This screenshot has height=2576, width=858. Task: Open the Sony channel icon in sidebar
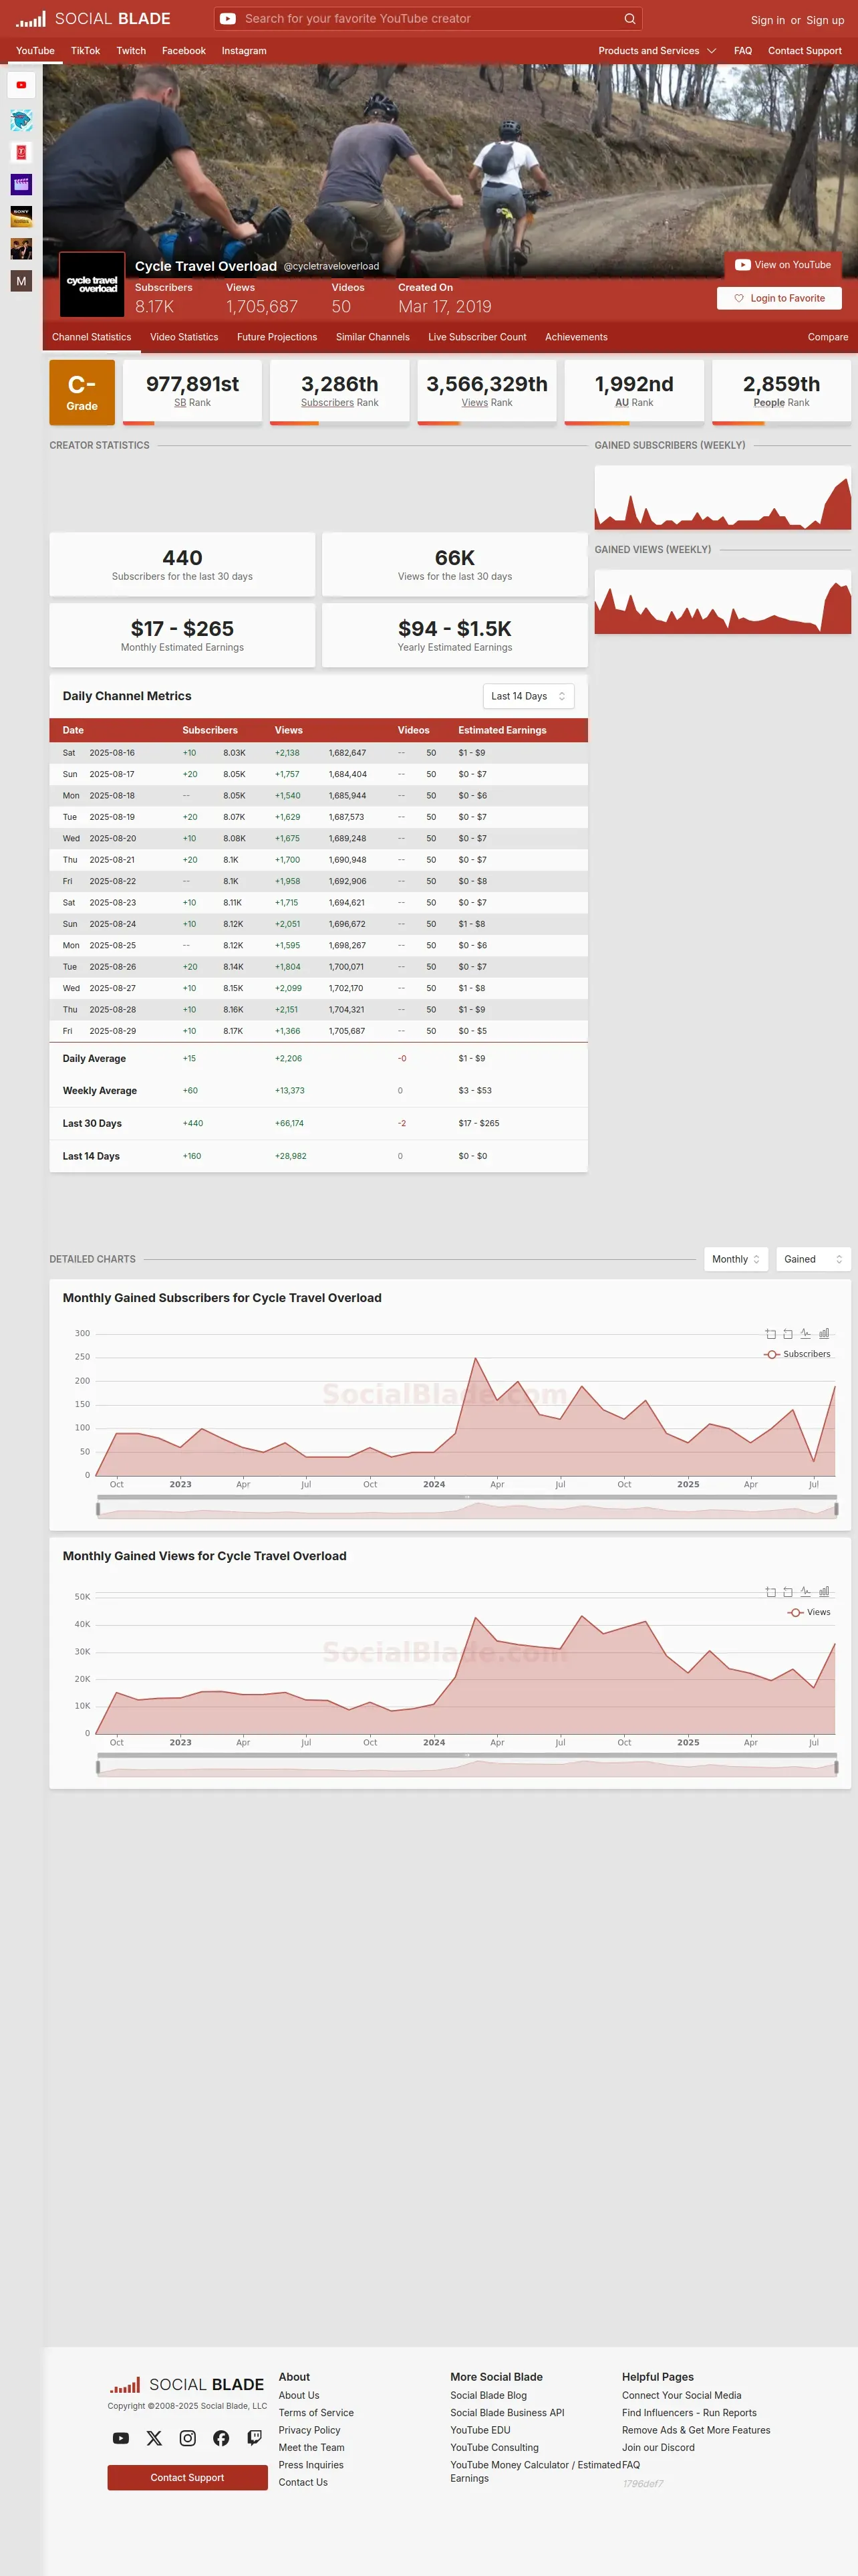coord(21,216)
